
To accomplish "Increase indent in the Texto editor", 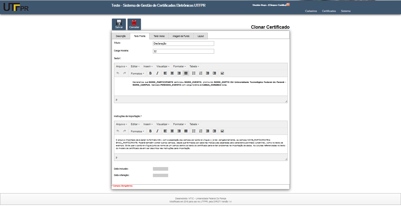I will click(214, 73).
